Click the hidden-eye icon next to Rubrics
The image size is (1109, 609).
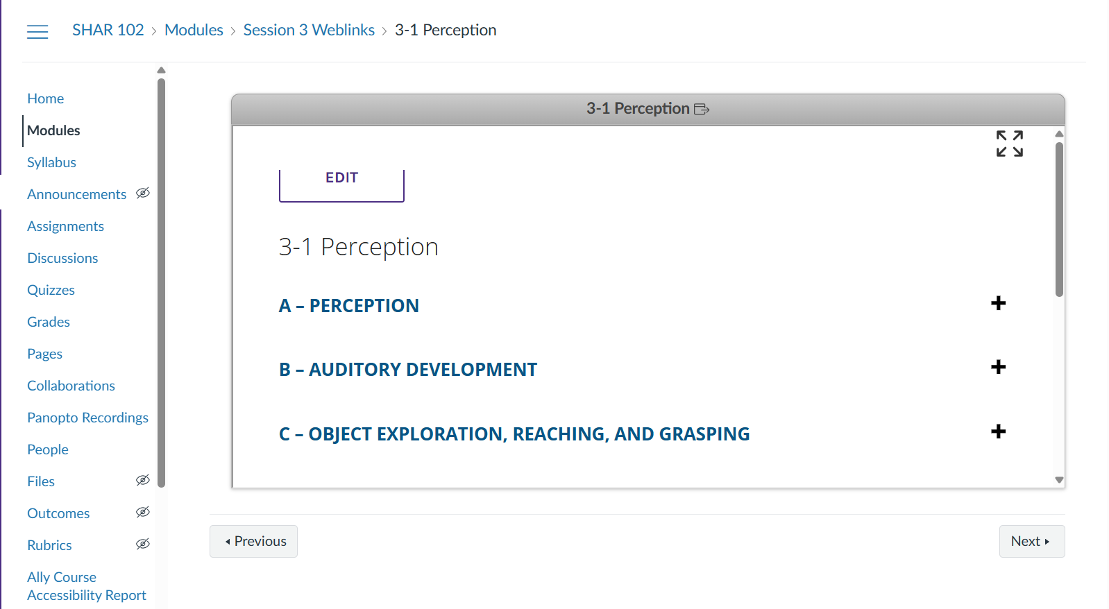(143, 544)
